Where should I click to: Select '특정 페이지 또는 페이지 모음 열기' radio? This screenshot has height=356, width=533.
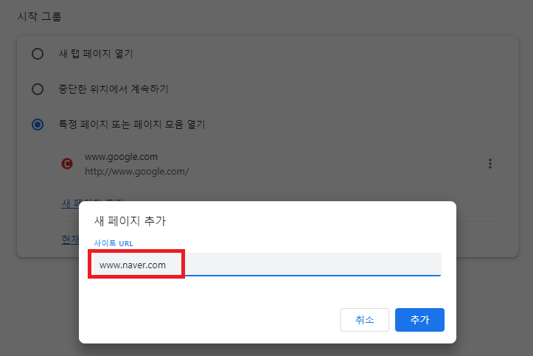38,125
